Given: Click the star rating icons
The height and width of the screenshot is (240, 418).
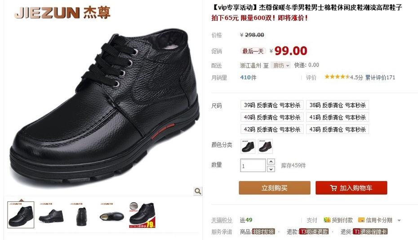Looking at the screenshot, I should tap(337, 77).
